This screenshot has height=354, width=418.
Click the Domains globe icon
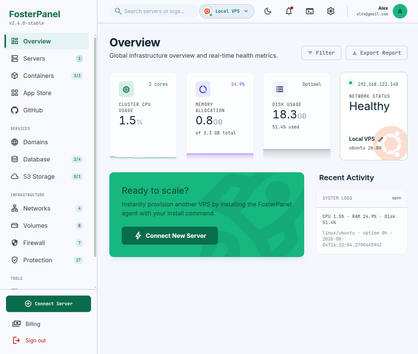(15, 142)
